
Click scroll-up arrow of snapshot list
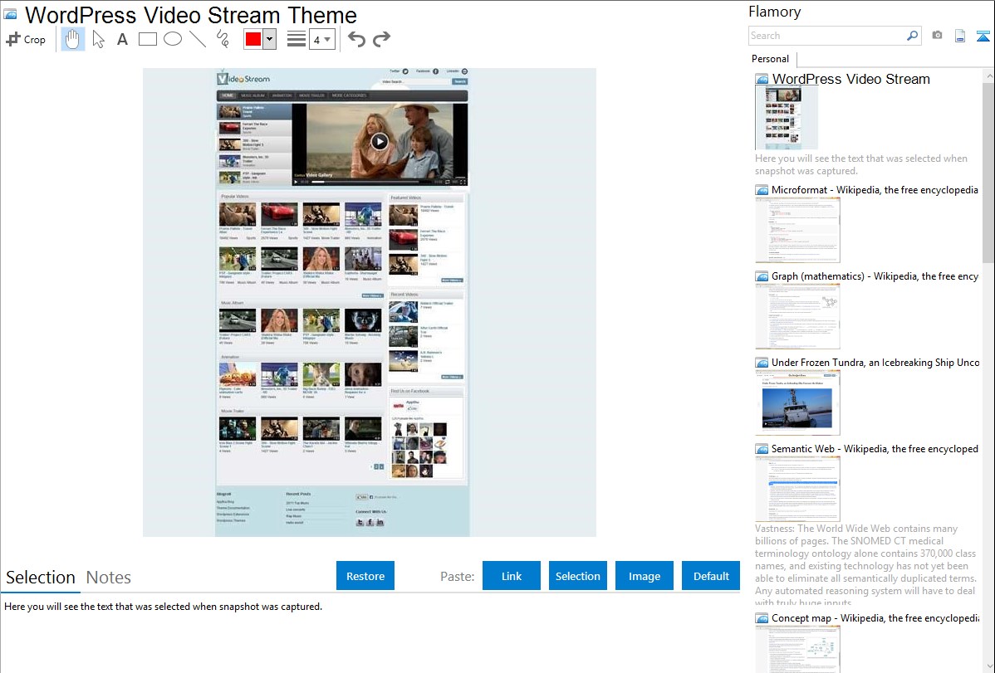988,76
